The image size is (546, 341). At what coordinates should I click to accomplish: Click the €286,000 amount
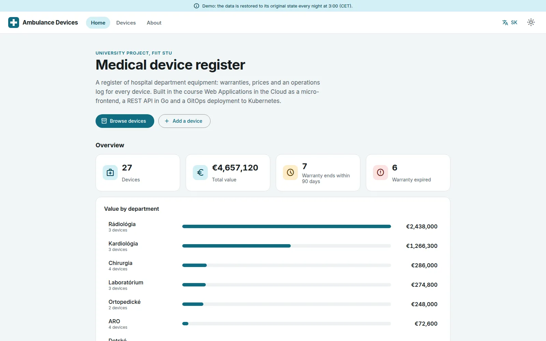point(424,265)
